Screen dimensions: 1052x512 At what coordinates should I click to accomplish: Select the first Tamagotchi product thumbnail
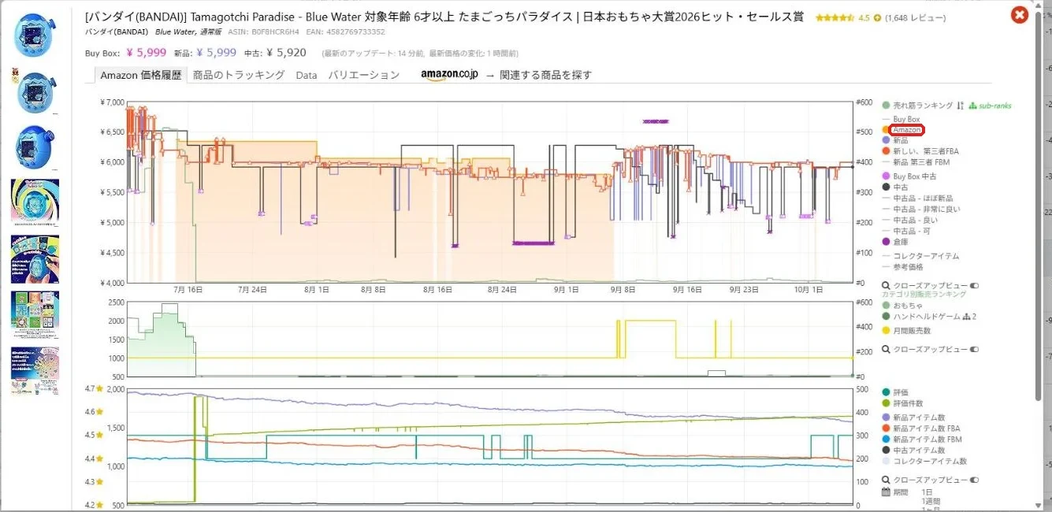tap(35, 35)
